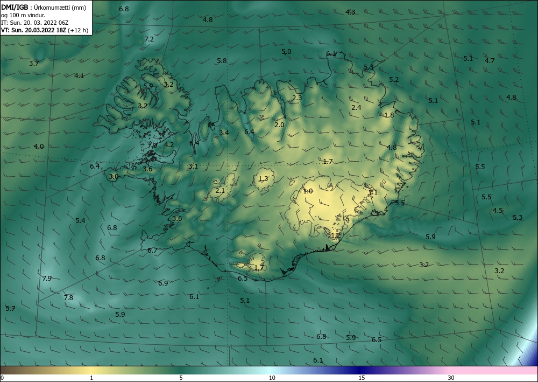Viewport: 538px width, 382px height.
Task: Click the 5.2 value on the map
Action: 394,80
